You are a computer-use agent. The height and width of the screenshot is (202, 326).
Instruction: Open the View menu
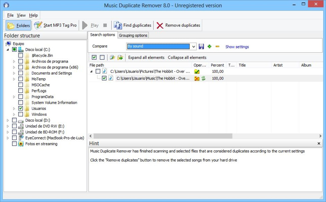(21, 15)
